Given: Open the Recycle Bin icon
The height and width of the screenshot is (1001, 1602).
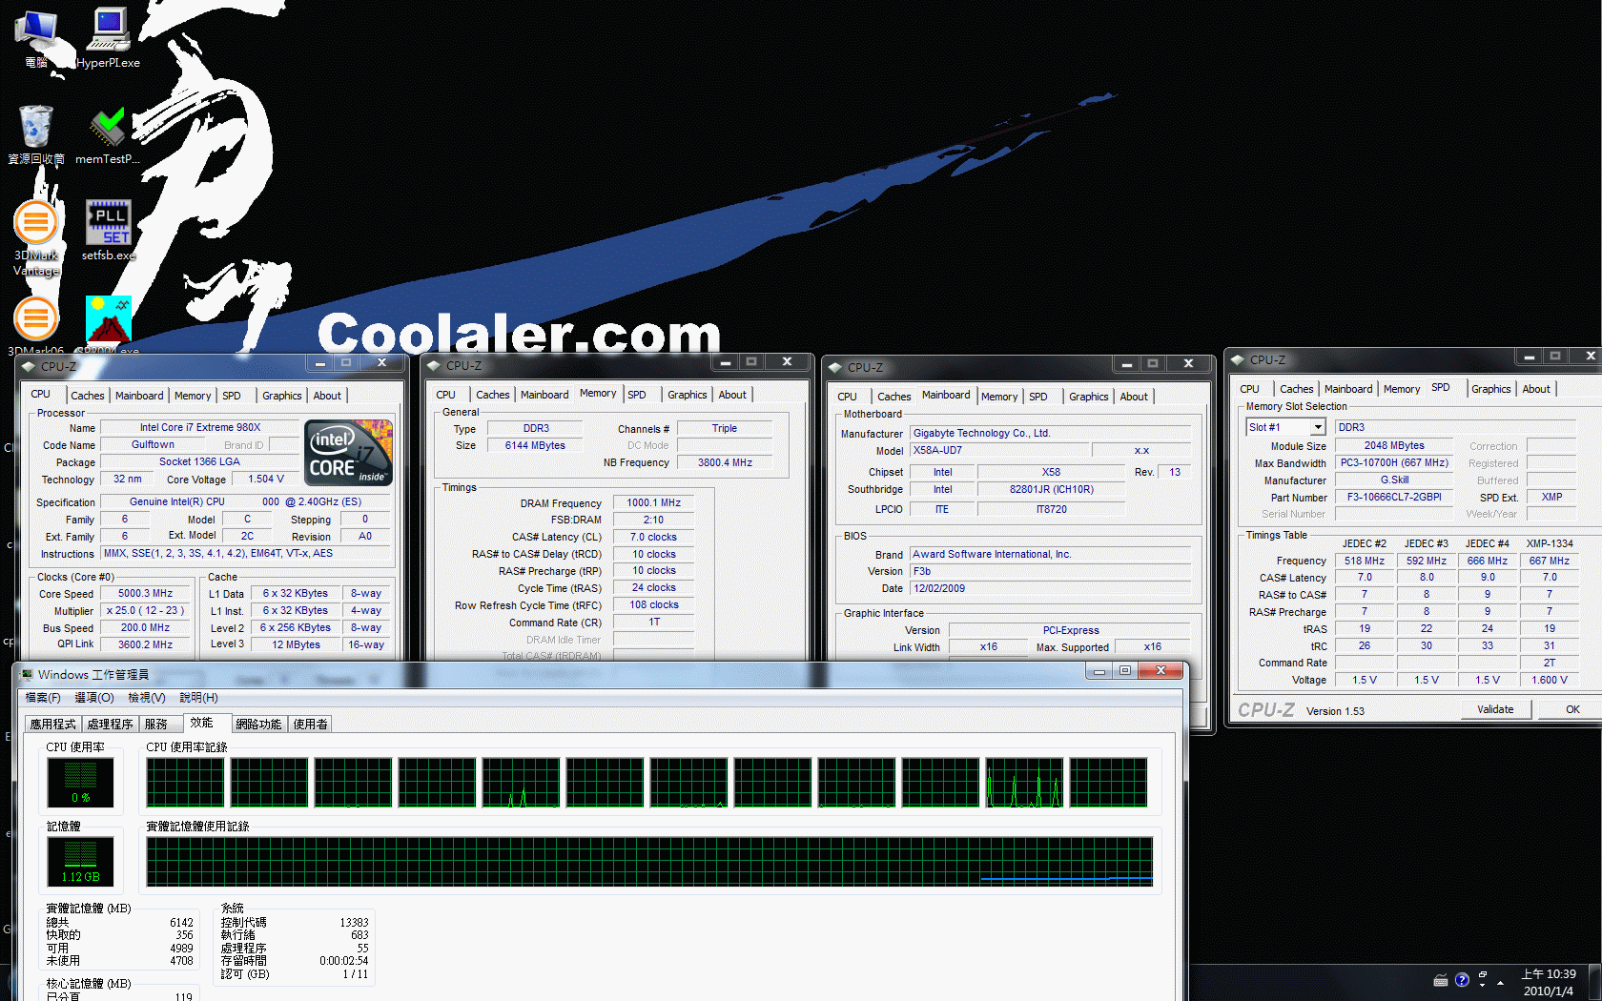Looking at the screenshot, I should (x=36, y=134).
